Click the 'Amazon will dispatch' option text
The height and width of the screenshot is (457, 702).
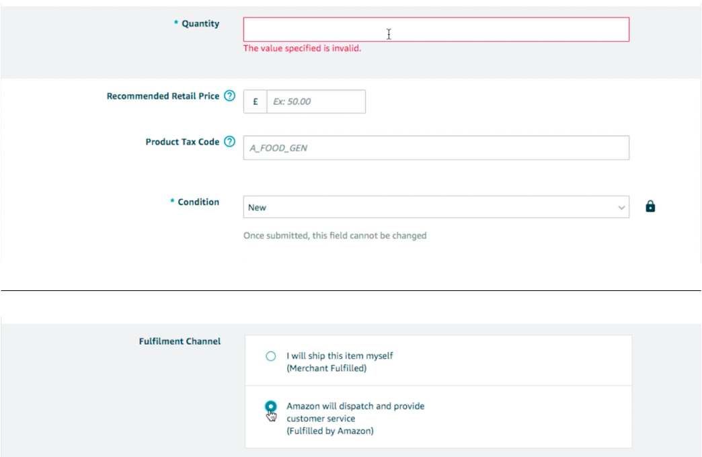[x=355, y=406]
